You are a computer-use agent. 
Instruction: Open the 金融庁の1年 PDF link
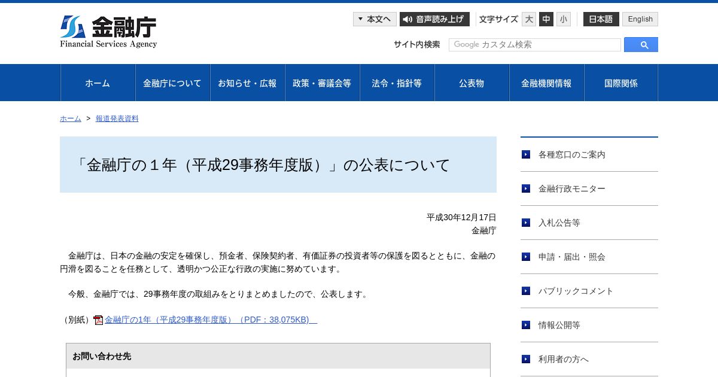pyautogui.click(x=211, y=320)
